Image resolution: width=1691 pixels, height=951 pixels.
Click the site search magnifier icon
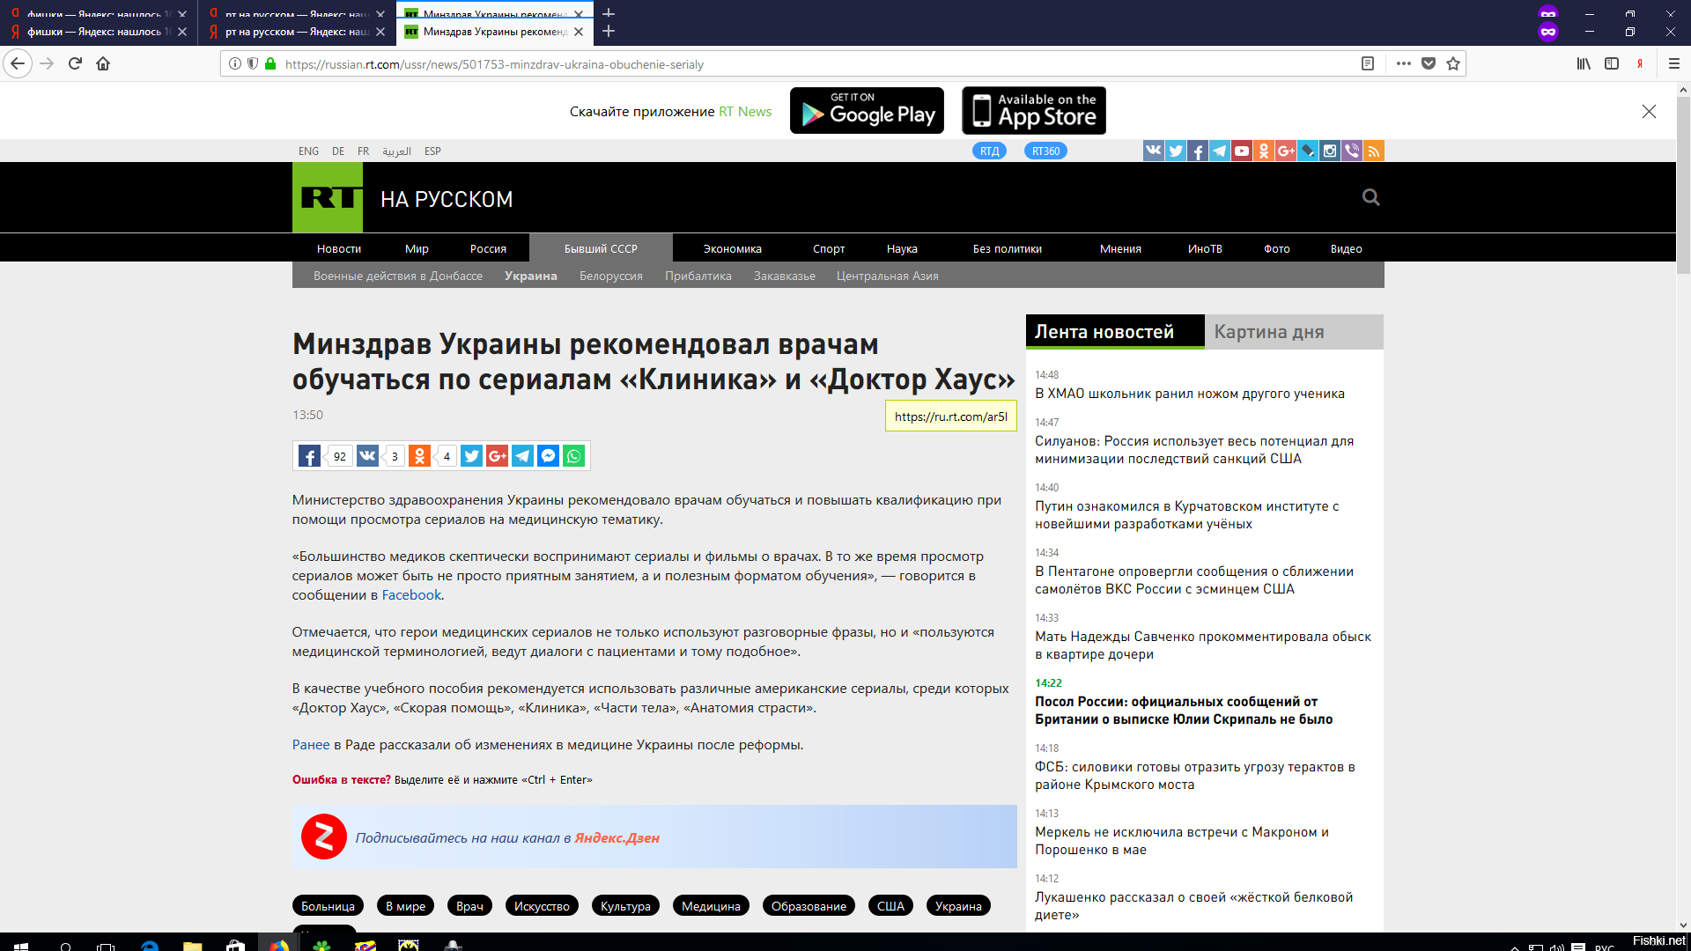pyautogui.click(x=1370, y=197)
